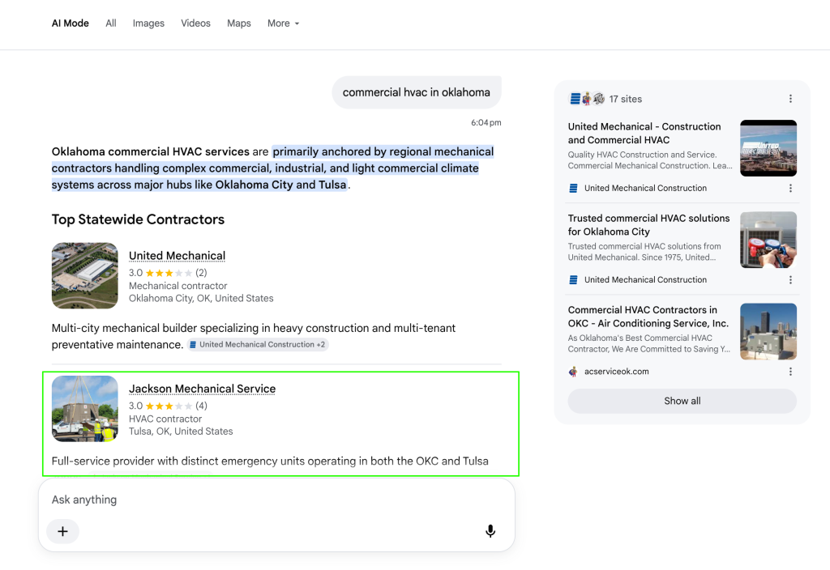Open options menu for acserviceok.com card

click(x=790, y=372)
